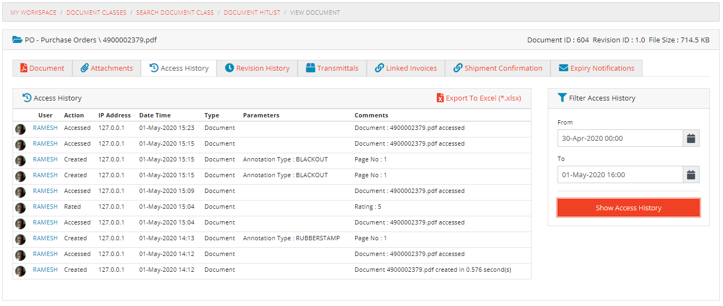The height and width of the screenshot is (306, 723).
Task: Open the Document tab
Action: click(x=42, y=68)
